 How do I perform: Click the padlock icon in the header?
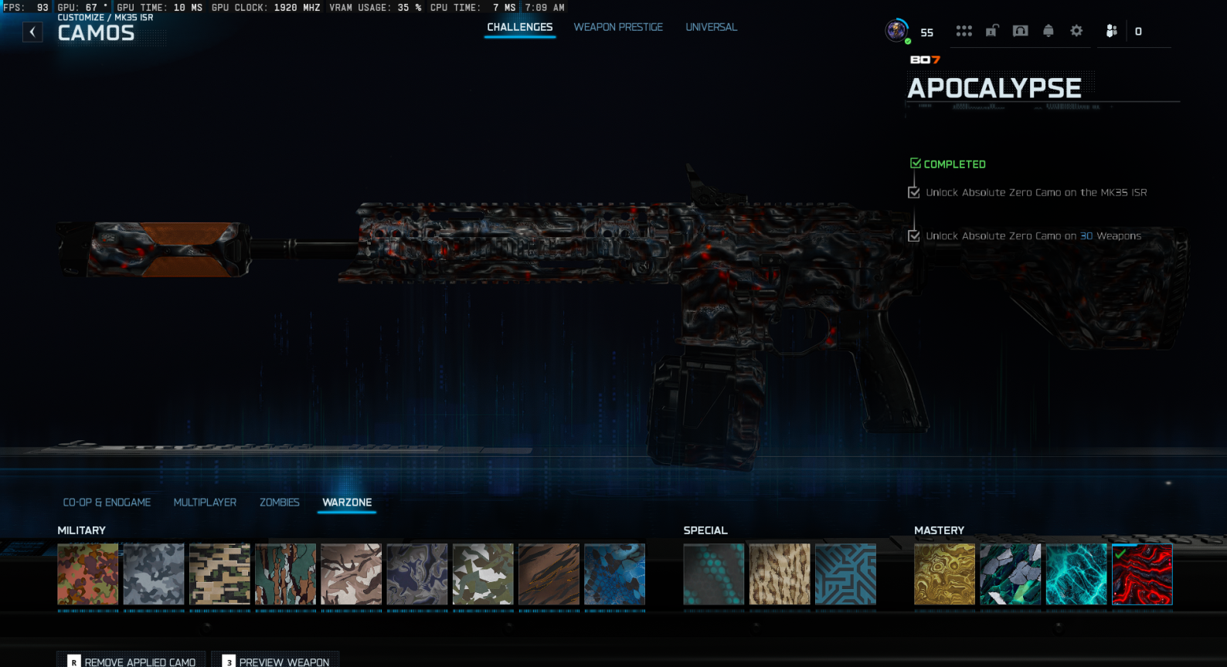(992, 31)
